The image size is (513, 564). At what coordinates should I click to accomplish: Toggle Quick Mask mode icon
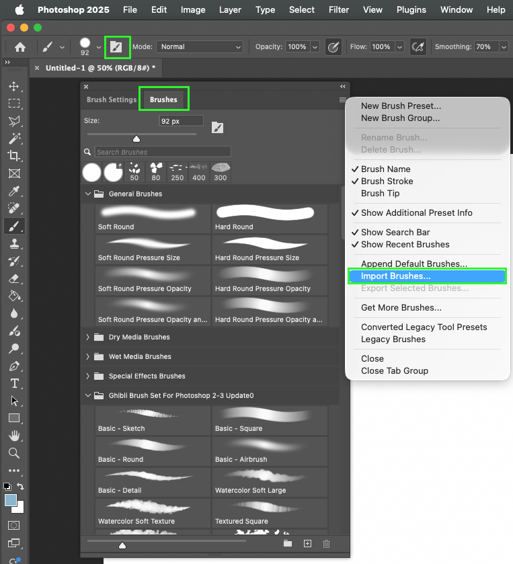coord(14,525)
